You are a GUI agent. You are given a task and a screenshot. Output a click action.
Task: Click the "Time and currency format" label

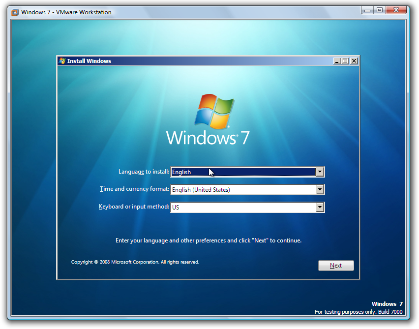pos(134,189)
